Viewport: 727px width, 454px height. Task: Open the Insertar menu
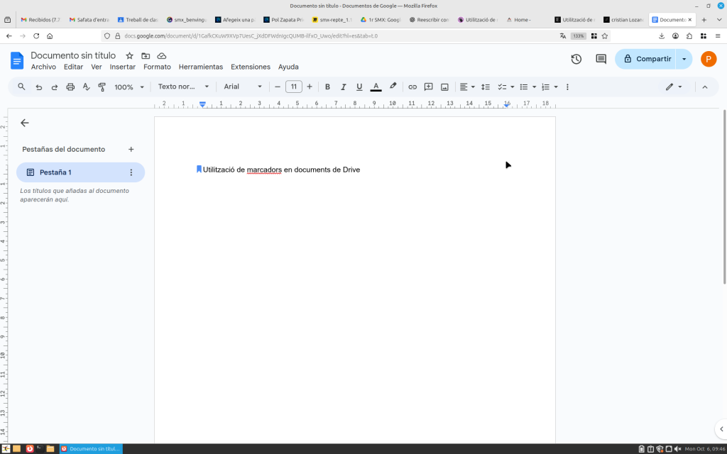[122, 67]
